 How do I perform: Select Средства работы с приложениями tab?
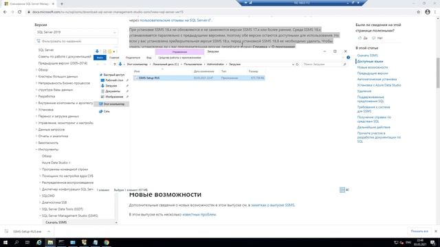tap(179, 58)
